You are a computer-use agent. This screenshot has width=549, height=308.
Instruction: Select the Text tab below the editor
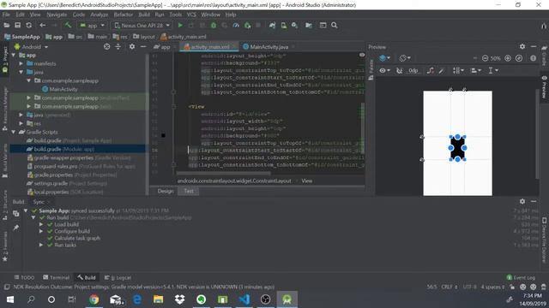pos(189,191)
